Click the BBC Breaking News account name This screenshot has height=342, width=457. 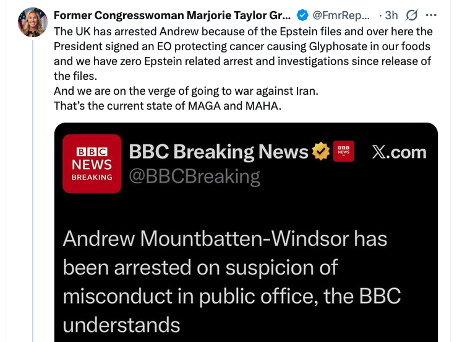tap(218, 152)
